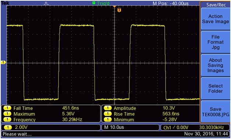Open About Saving Images help
231x139 pixels.
[216, 65]
